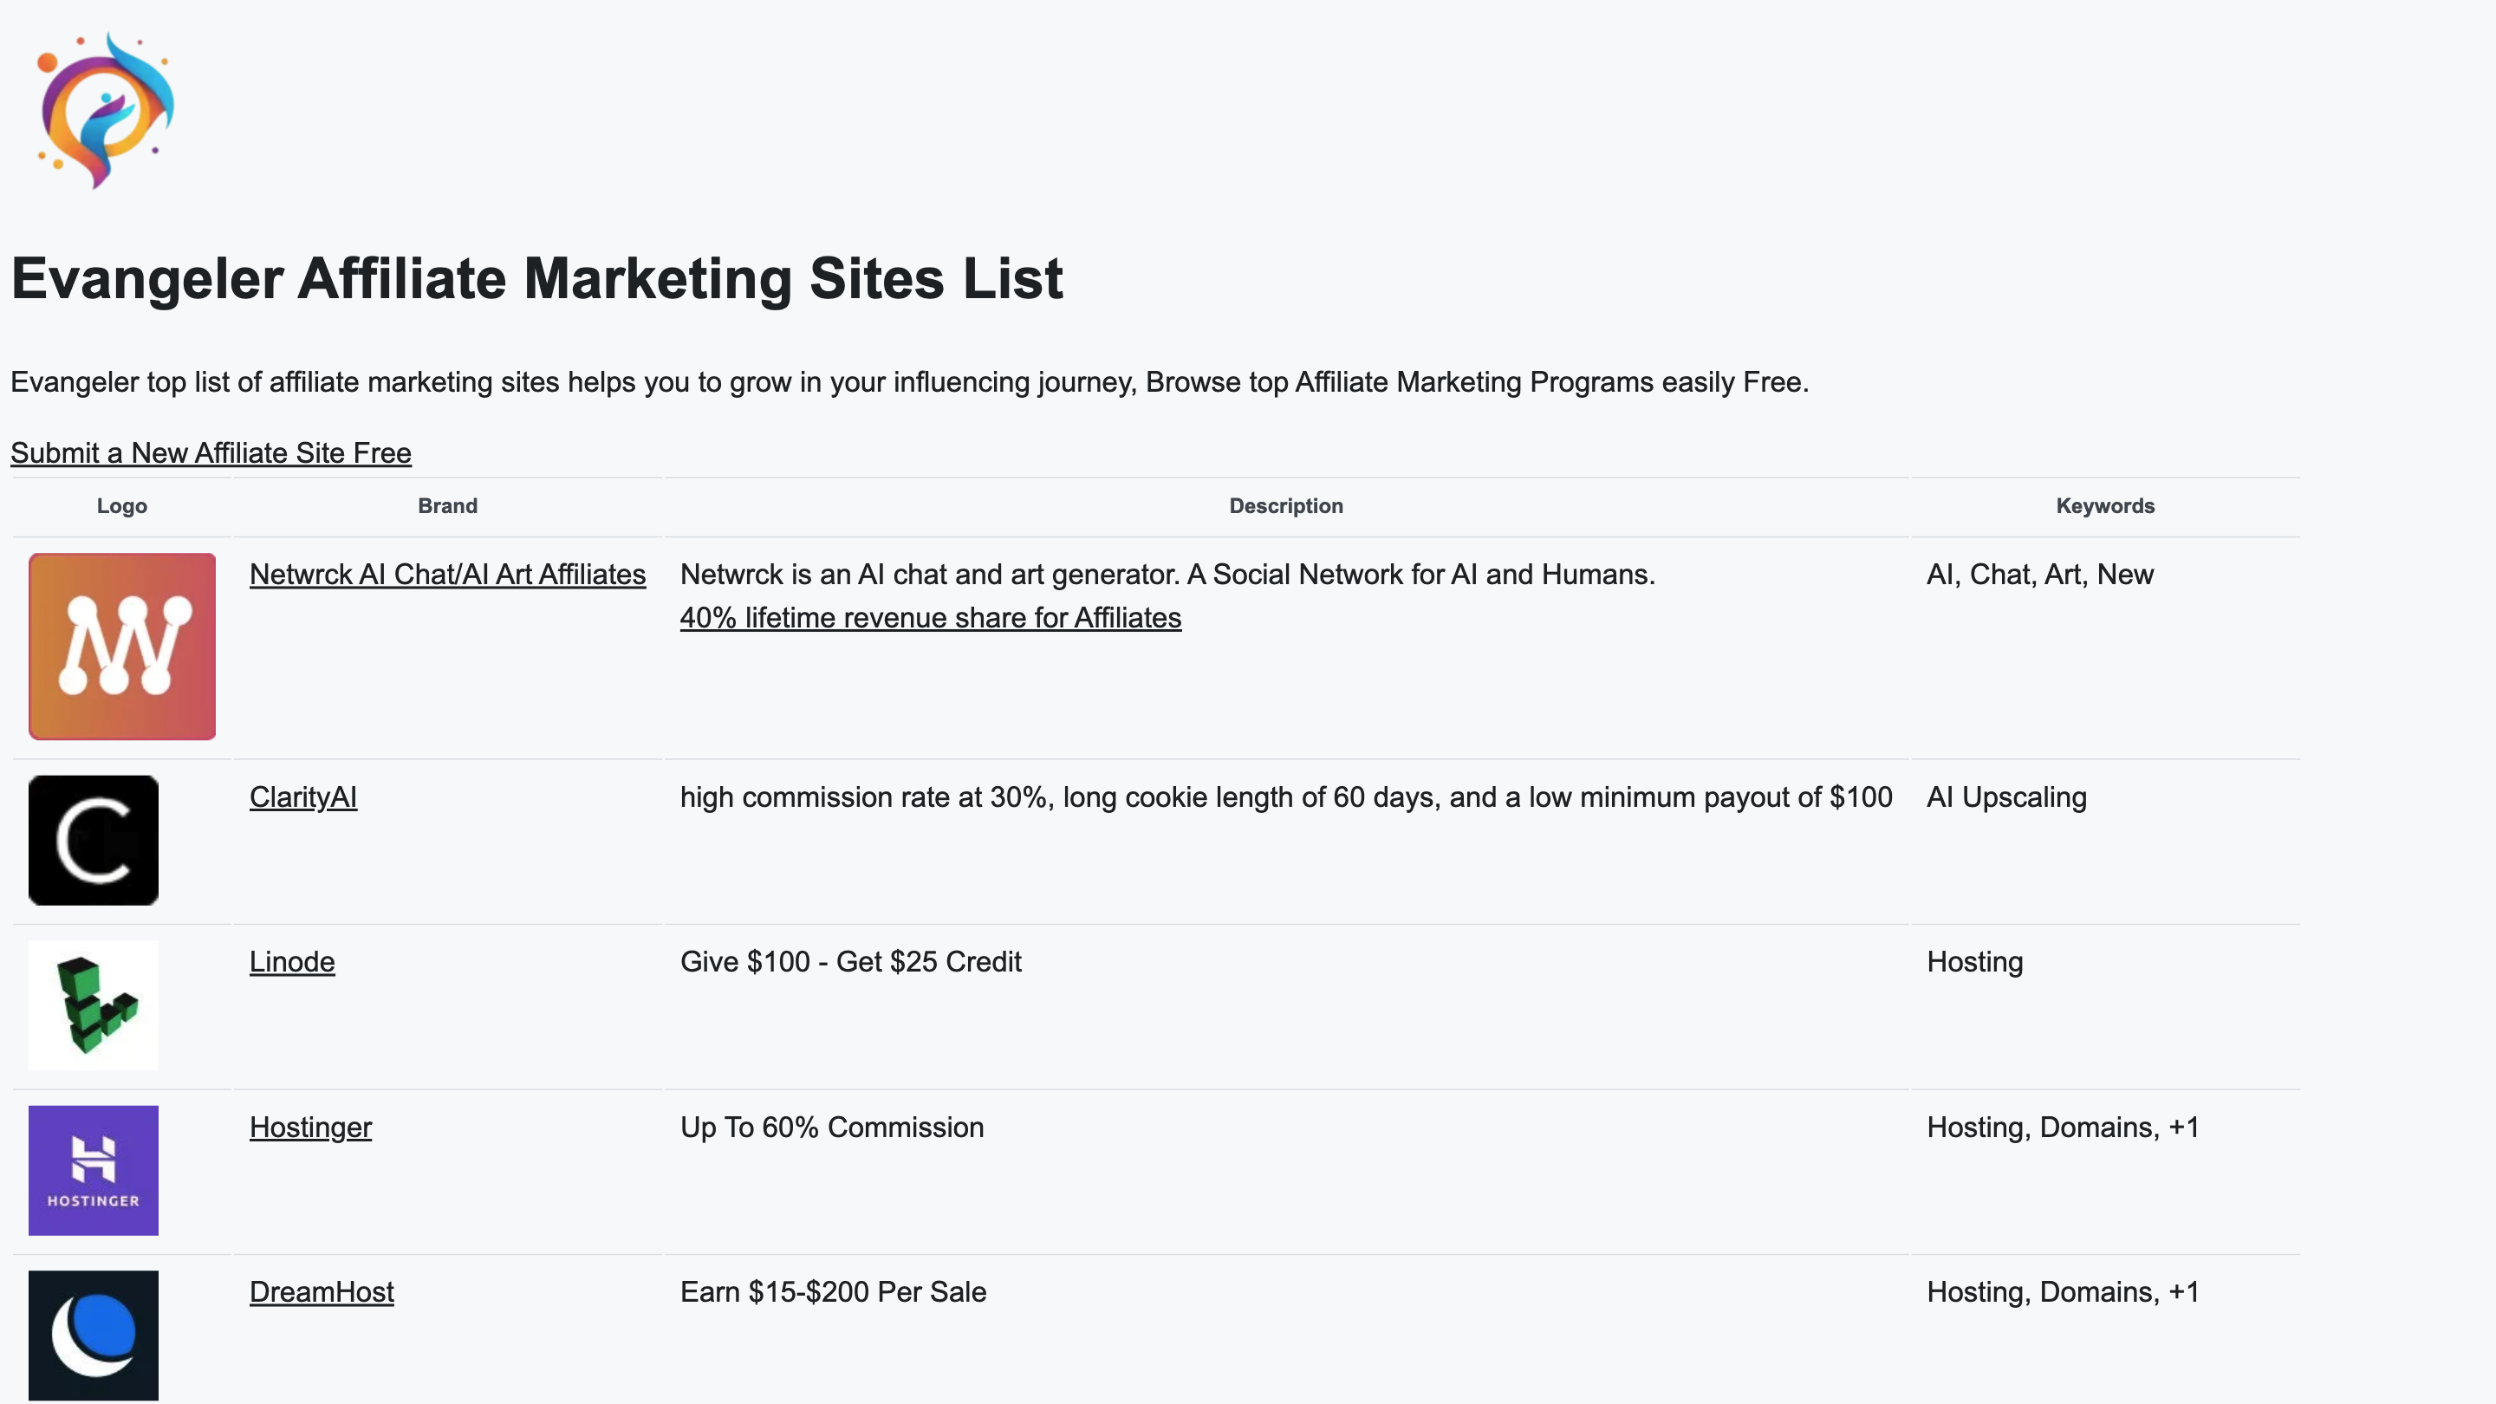Click the 'AI Upscaling' keyword cell
2496x1404 pixels.
tap(2005, 797)
